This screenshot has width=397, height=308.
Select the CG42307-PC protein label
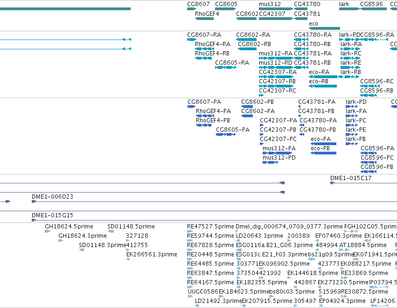click(x=278, y=140)
